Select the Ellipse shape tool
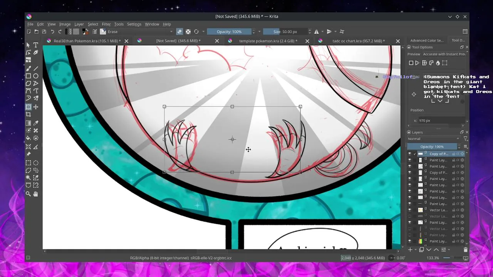This screenshot has width=493, height=277. point(36,76)
